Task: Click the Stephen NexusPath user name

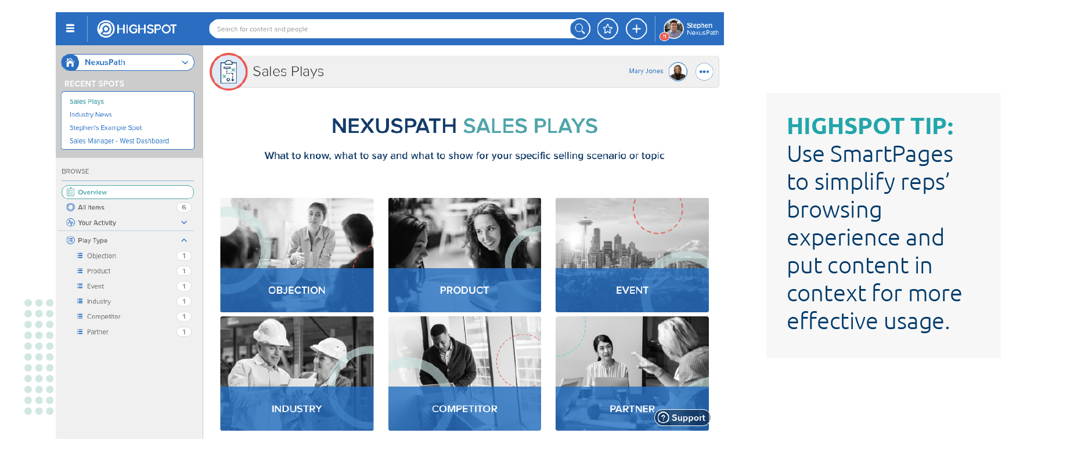Action: (x=702, y=29)
